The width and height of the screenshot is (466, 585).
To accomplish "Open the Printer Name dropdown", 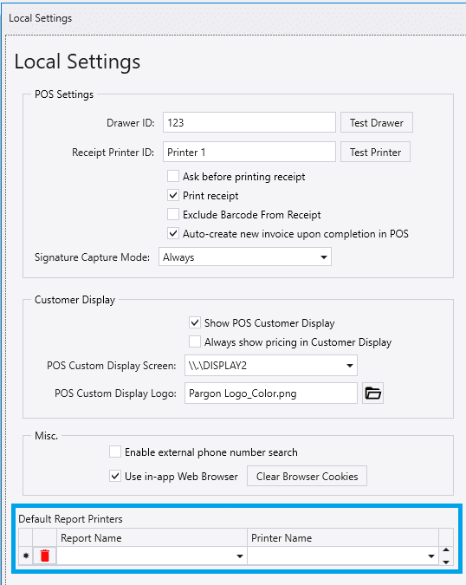I will [x=343, y=556].
